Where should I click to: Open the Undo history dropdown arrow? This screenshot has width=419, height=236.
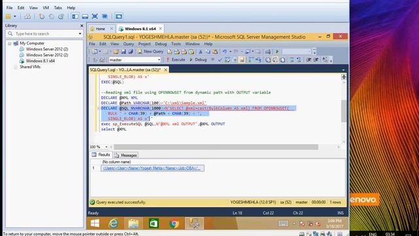point(230,51)
